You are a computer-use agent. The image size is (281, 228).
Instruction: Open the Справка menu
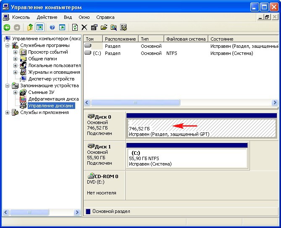[105, 17]
